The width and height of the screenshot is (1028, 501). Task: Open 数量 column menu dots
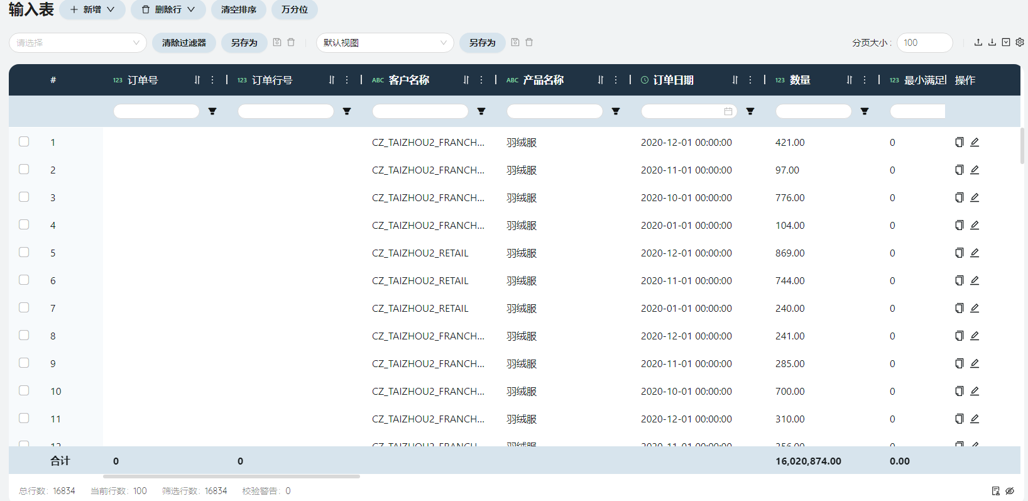(865, 80)
